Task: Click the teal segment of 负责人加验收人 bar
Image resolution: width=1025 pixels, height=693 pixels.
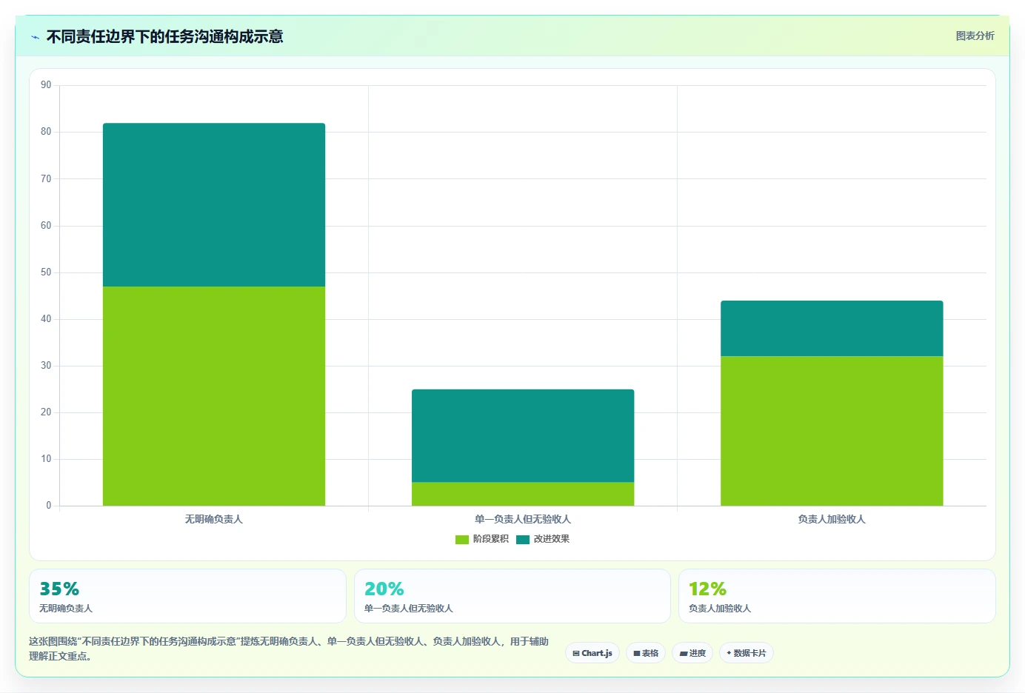Action: click(832, 329)
